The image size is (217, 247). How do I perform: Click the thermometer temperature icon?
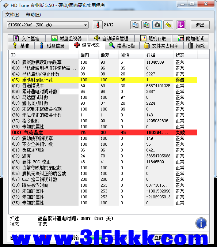(98, 25)
